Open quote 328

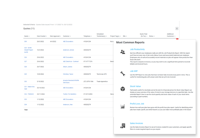(x=25, y=67)
